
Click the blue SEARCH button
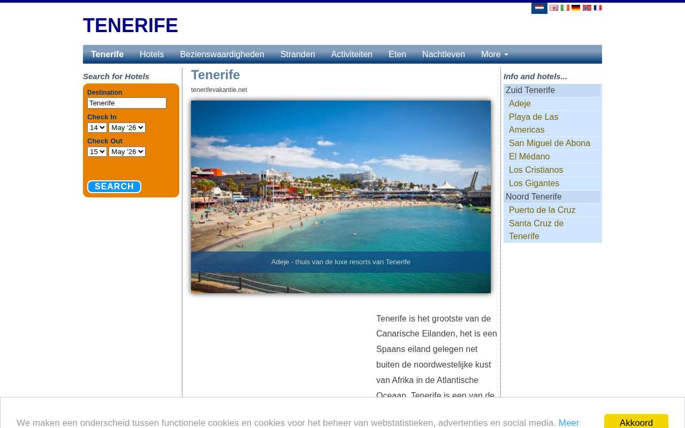114,187
